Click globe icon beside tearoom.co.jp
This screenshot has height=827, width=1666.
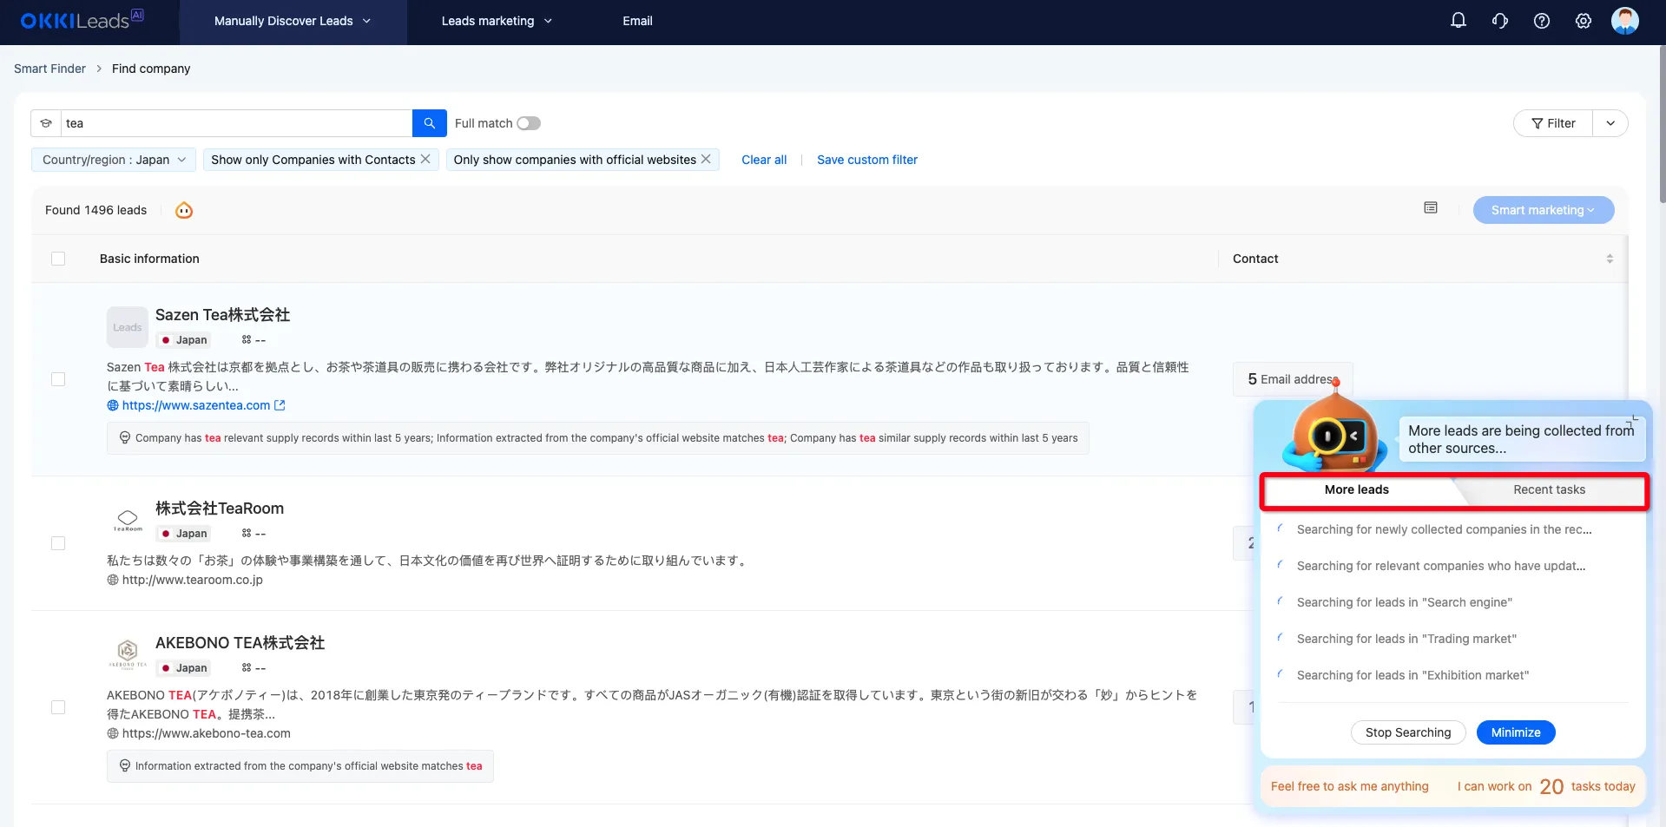[x=113, y=580]
